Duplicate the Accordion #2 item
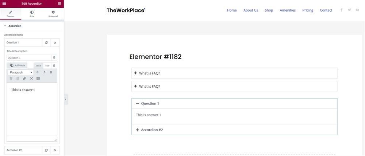This screenshot has height=156, width=365. [47, 150]
